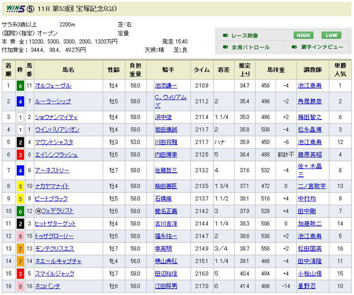Open the レース映像 race video link

pyautogui.click(x=245, y=35)
